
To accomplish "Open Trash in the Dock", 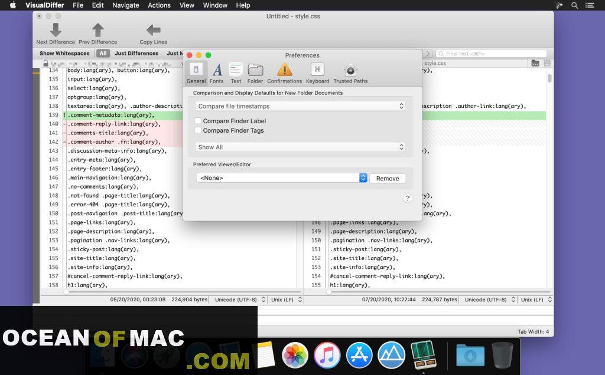I will click(502, 355).
